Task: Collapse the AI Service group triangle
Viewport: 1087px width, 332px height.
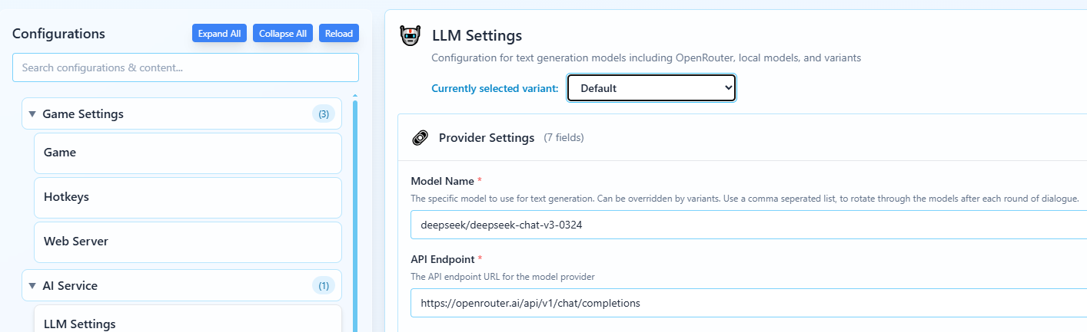Action: click(32, 286)
